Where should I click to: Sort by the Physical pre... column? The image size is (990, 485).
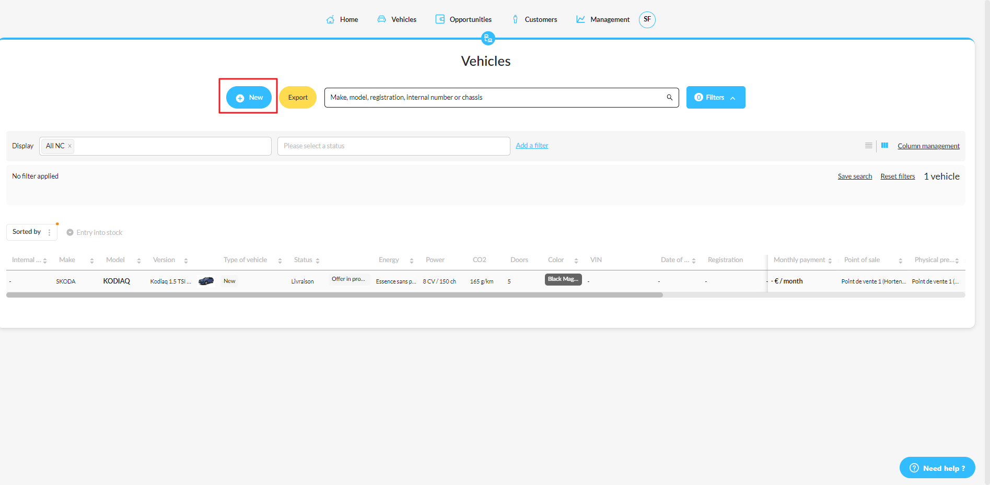(957, 261)
